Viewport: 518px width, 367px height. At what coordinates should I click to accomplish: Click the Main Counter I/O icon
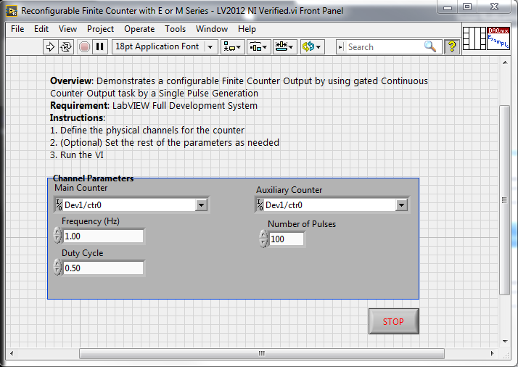click(59, 205)
